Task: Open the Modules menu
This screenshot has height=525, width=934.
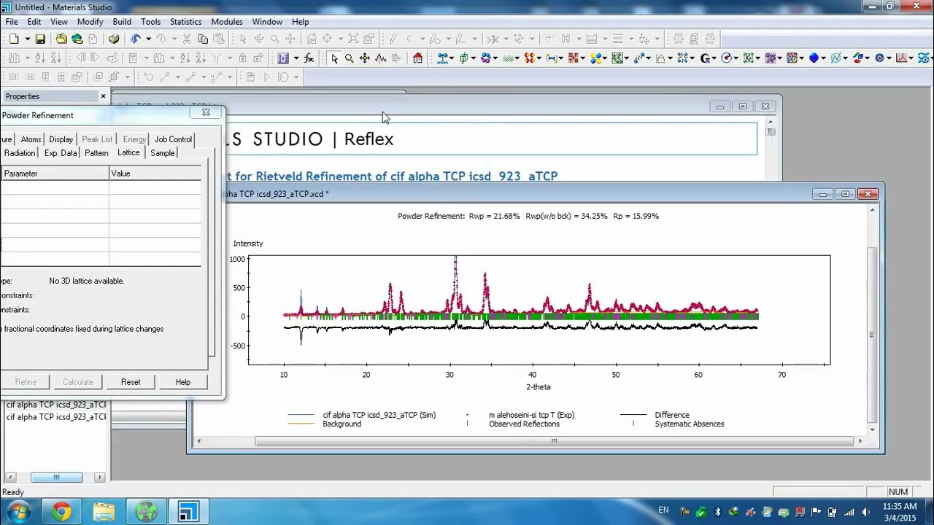Action: click(x=227, y=22)
